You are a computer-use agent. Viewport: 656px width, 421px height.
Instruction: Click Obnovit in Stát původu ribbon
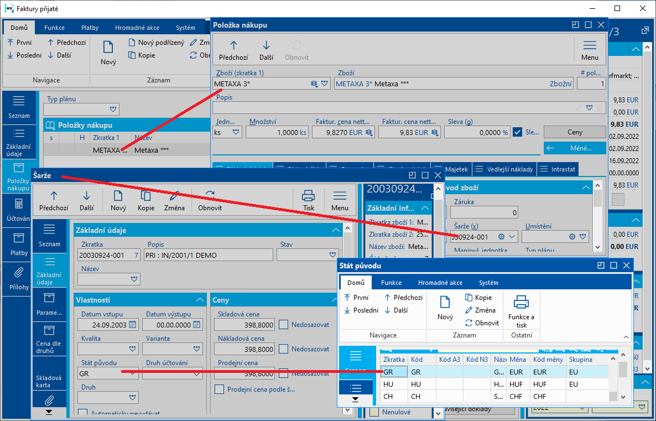tap(482, 323)
